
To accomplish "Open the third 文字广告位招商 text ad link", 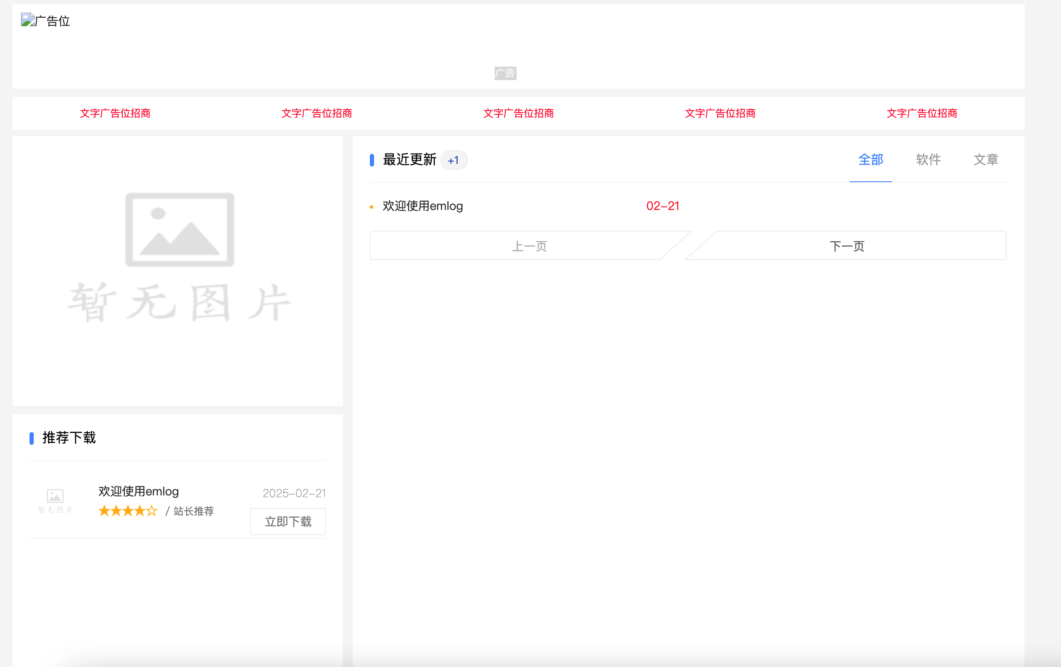I will [519, 113].
